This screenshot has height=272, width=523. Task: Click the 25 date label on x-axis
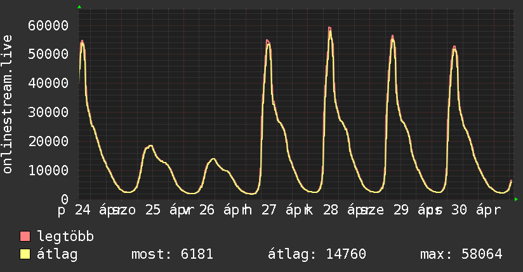pyautogui.click(x=153, y=210)
